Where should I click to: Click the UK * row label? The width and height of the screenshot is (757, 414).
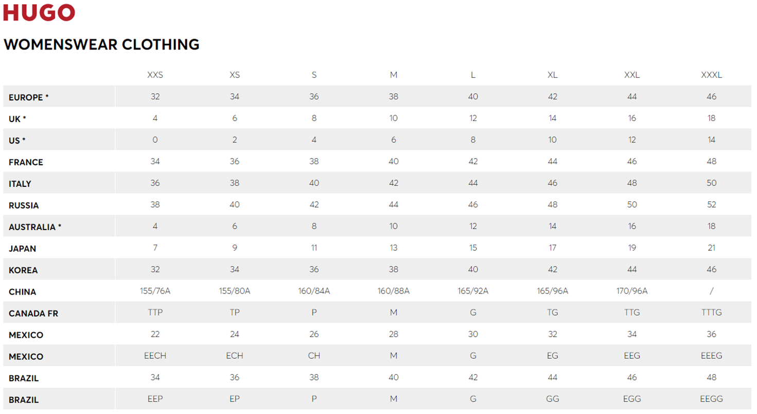(x=17, y=119)
